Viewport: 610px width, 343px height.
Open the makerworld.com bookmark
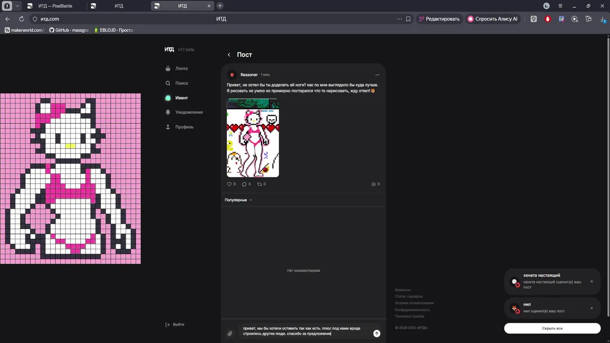(24, 30)
